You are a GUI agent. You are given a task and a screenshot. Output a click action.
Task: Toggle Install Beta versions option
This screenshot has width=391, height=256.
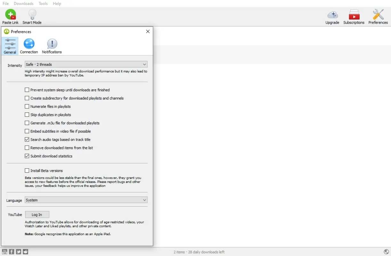27,170
